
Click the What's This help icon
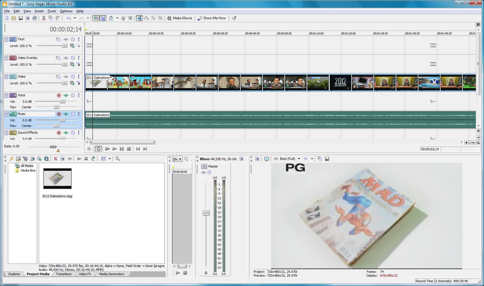coord(234,18)
